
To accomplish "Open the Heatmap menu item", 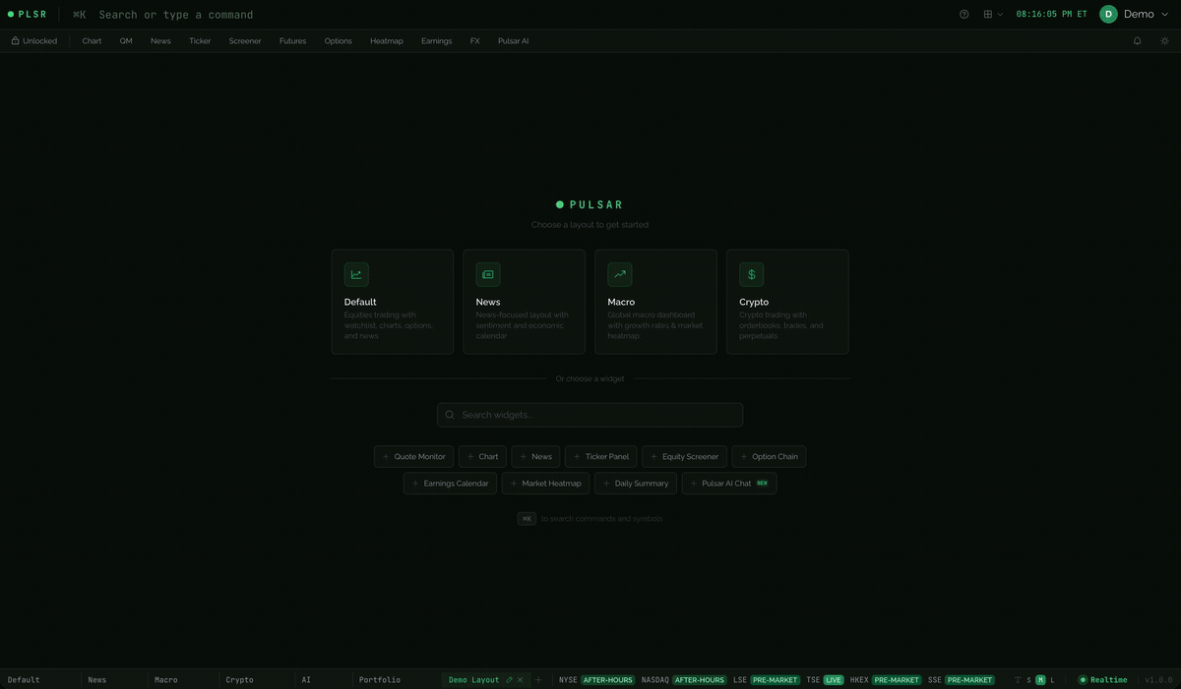I will [386, 41].
